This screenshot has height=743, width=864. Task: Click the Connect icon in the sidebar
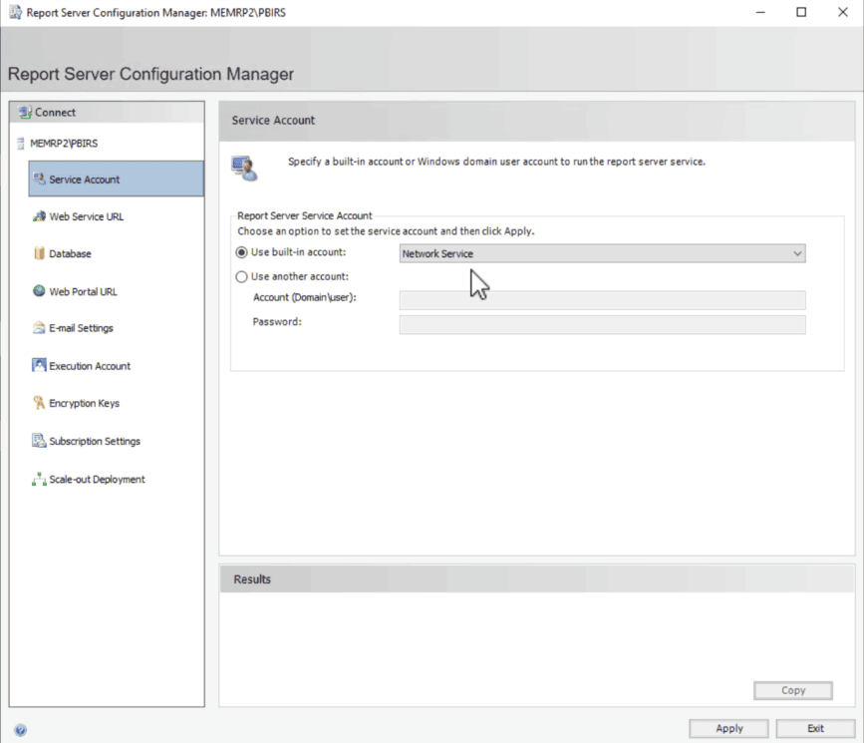(25, 113)
